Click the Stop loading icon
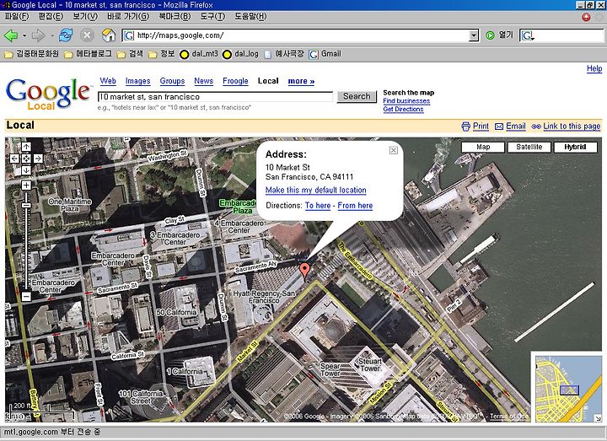 (87, 35)
